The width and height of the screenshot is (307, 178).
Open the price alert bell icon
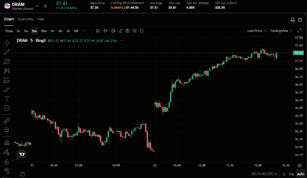point(293,20)
